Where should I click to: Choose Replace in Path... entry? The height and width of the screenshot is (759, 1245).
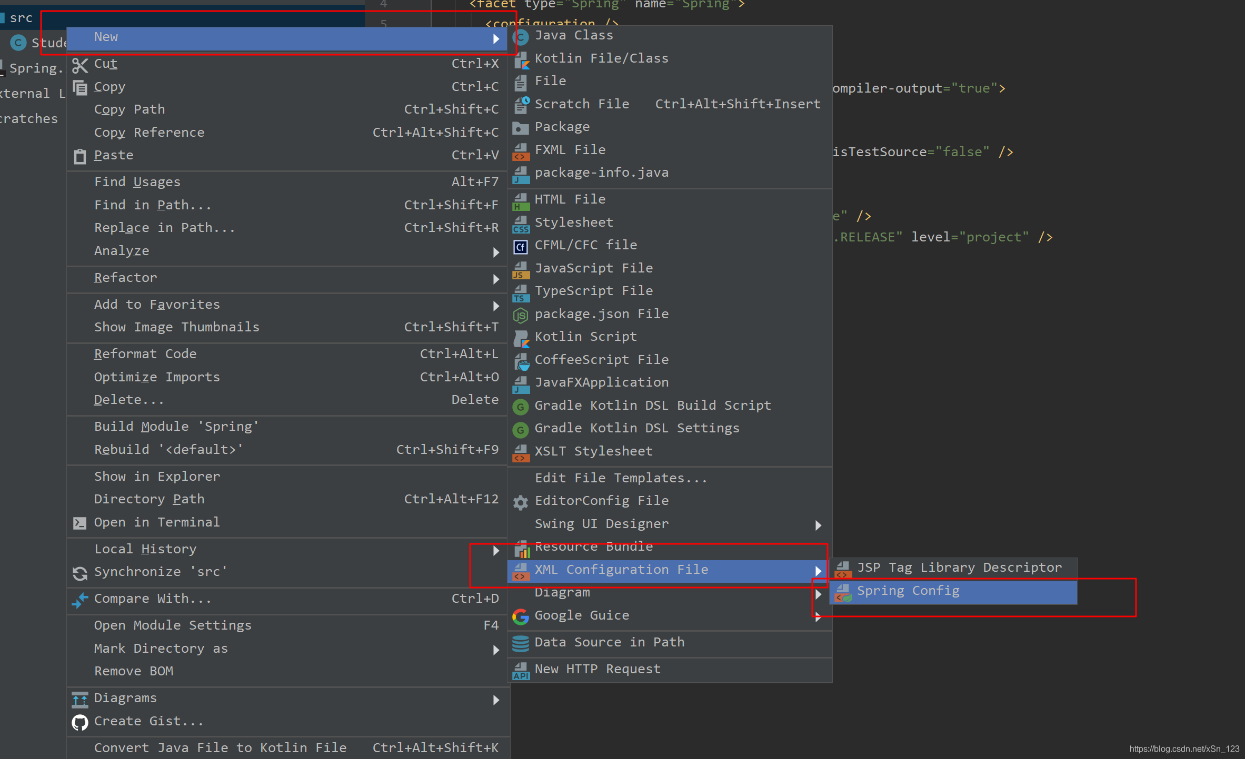[x=288, y=228]
